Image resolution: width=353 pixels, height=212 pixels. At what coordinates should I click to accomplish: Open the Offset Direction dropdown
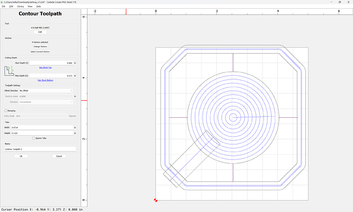pos(46,91)
